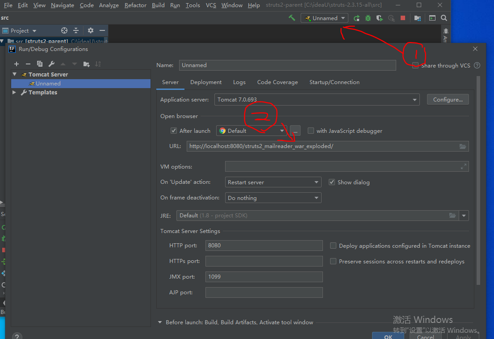Click the HTTP port field showing 8080
The width and height of the screenshot is (494, 339).
point(264,246)
